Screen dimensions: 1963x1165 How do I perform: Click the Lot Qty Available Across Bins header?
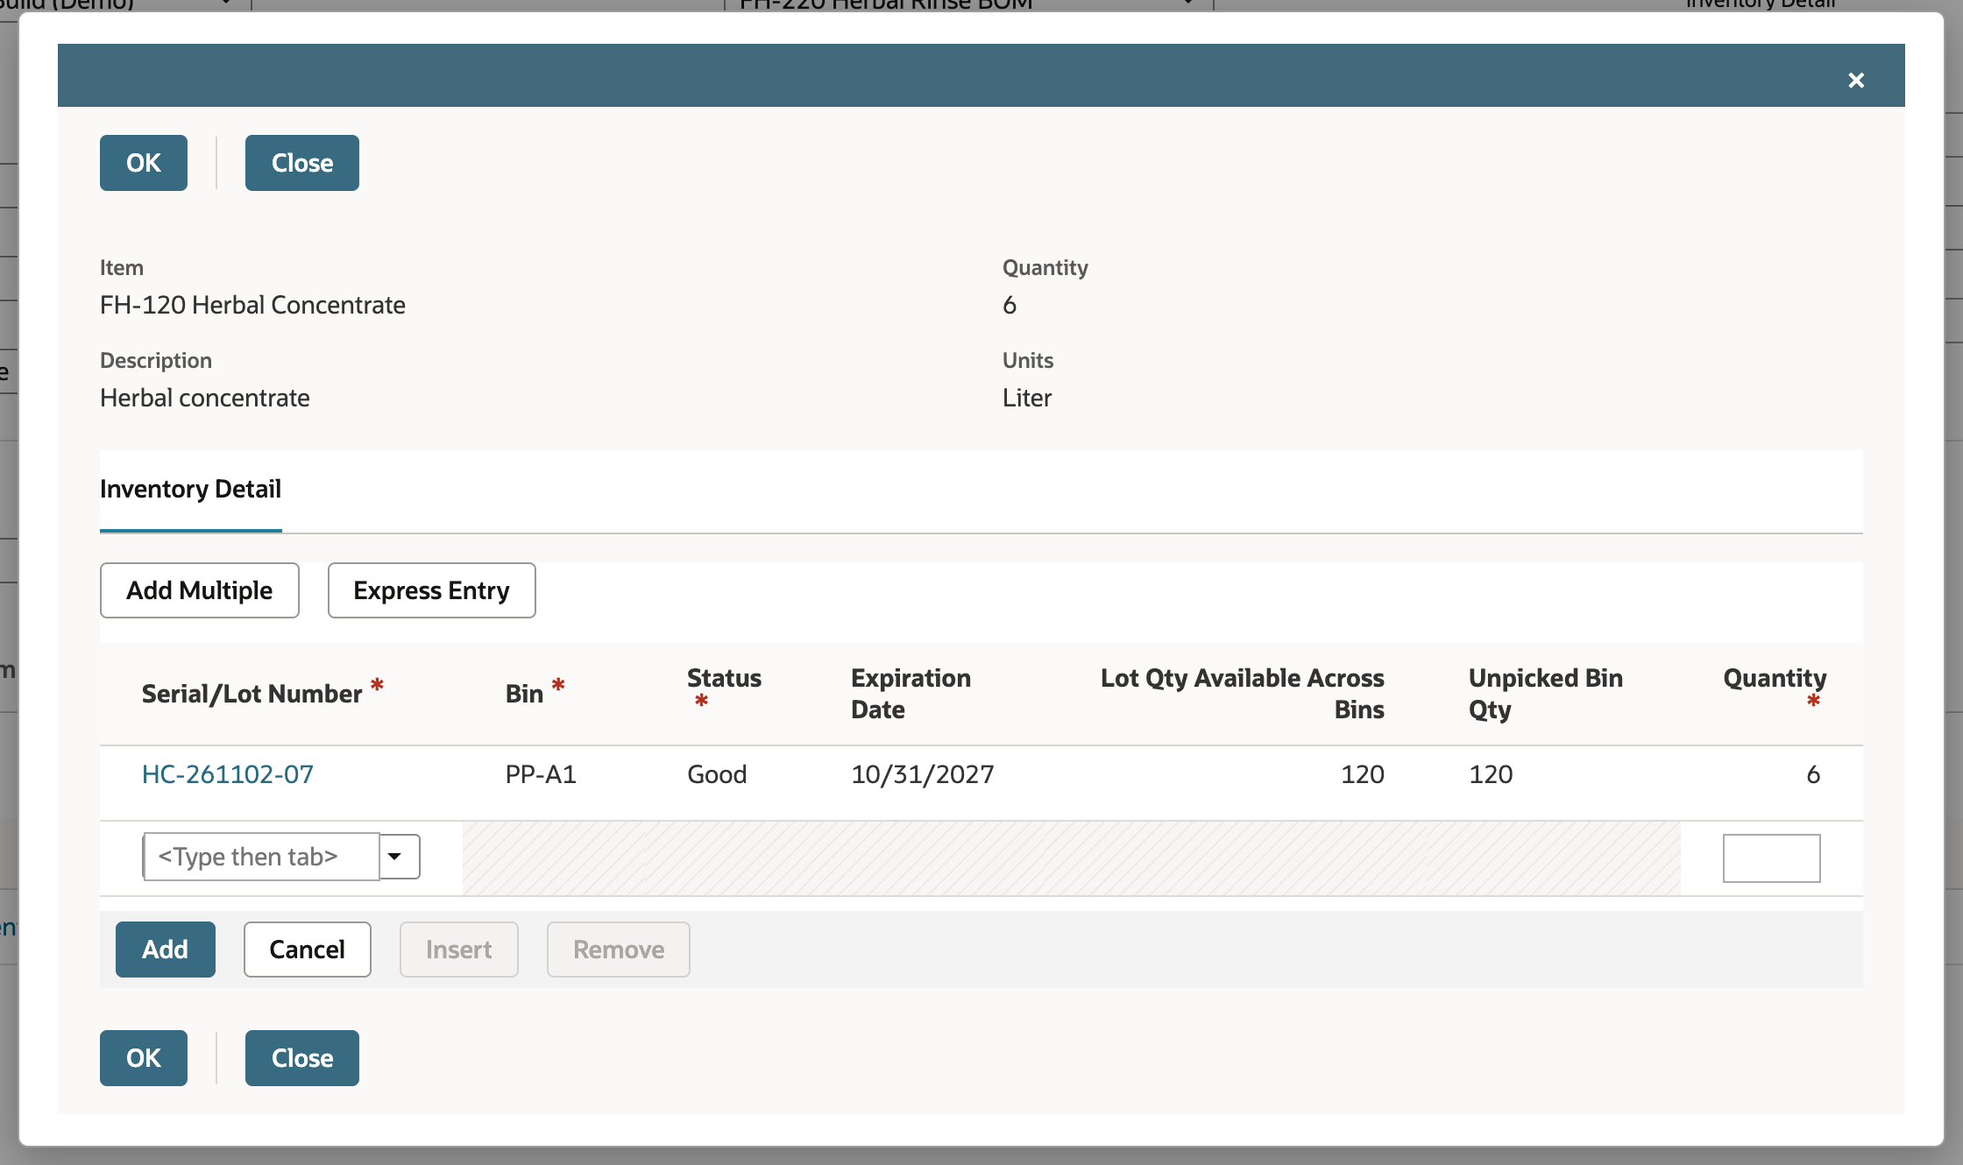(x=1243, y=694)
